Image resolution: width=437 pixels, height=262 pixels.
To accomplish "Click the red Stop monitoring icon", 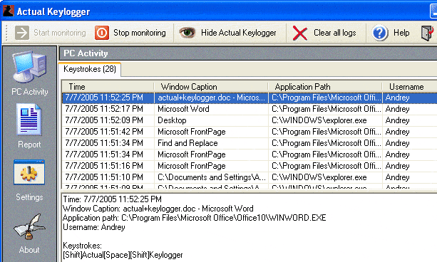I will (102, 33).
